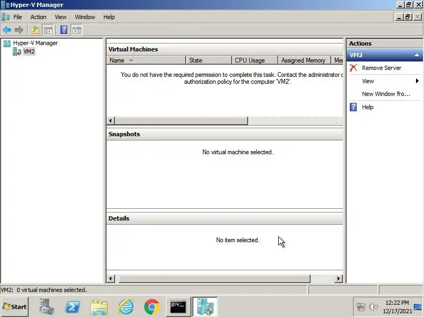The width and height of the screenshot is (424, 318).
Task: Click the 'No virtual machine selected.' text
Action: click(x=237, y=152)
